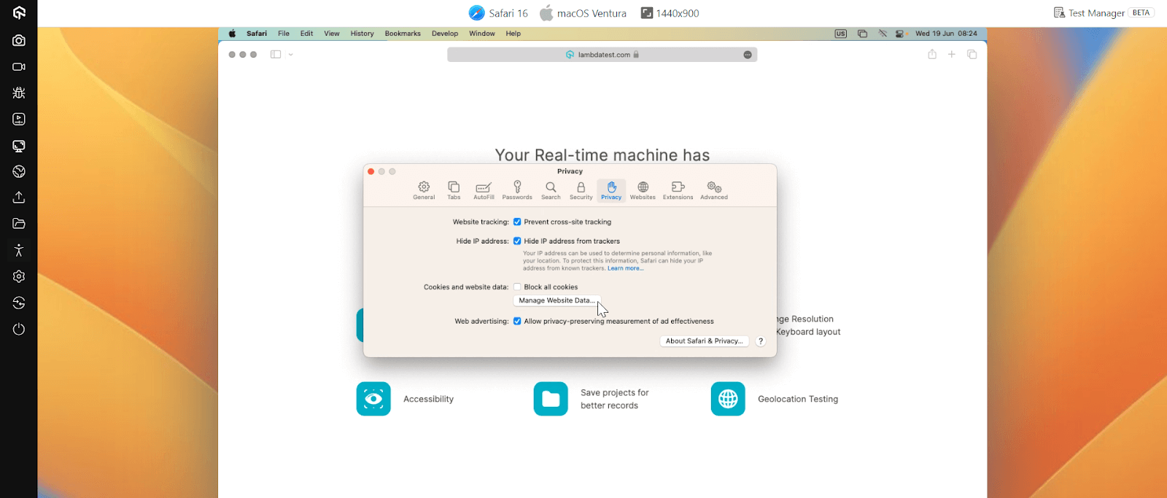The width and height of the screenshot is (1167, 498).
Task: Click the Manage Website Data button
Action: [x=557, y=300]
